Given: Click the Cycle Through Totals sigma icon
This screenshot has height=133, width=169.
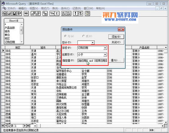Looking at the screenshot, I should (57, 14).
